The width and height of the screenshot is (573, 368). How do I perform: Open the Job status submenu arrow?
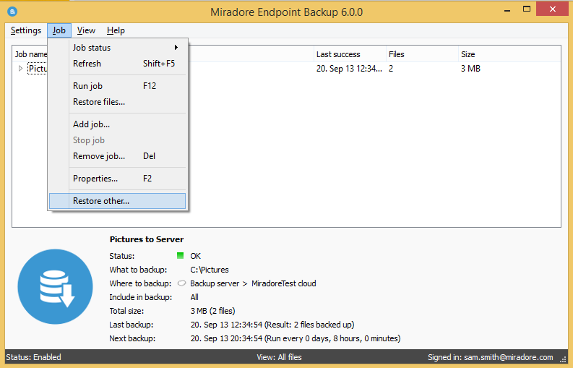(x=176, y=48)
